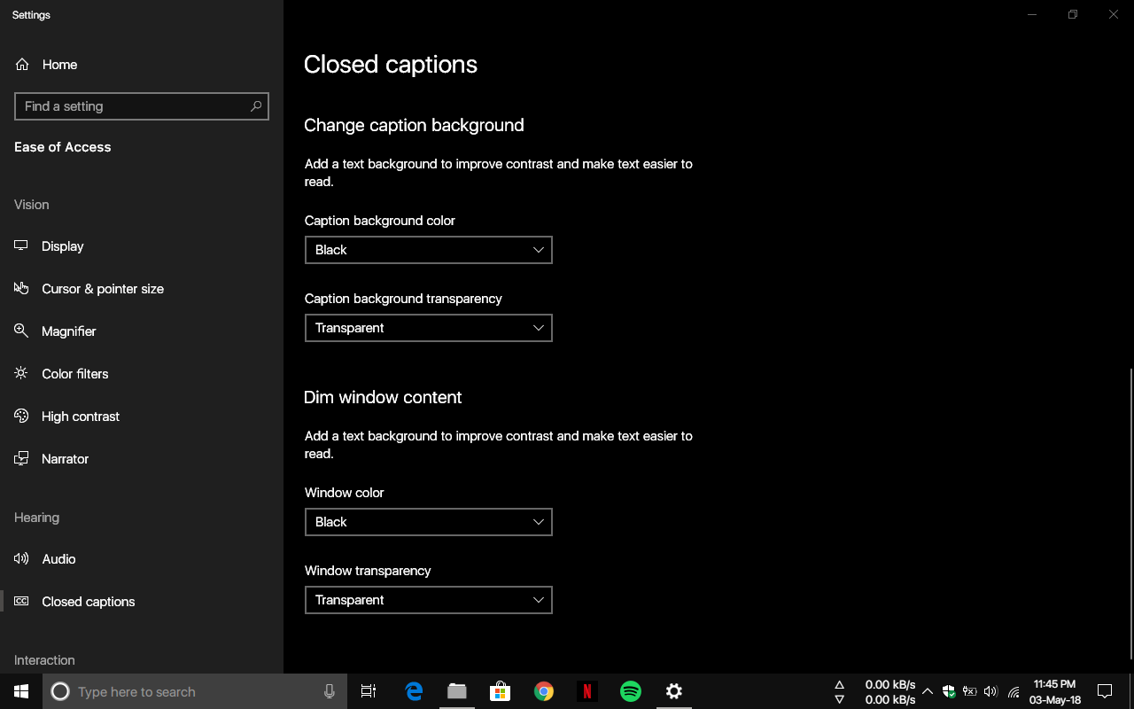Click the Narrator screen icon in the sidebar

[21, 458]
